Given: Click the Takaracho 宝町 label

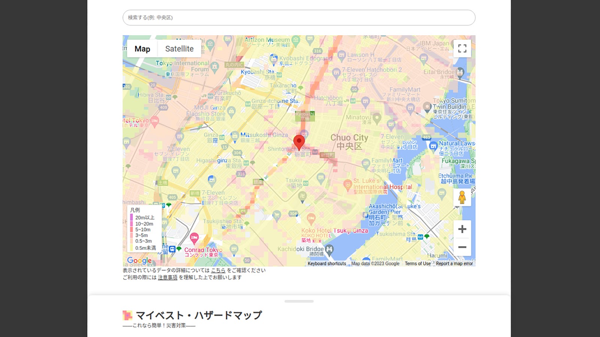Looking at the screenshot, I should [283, 88].
